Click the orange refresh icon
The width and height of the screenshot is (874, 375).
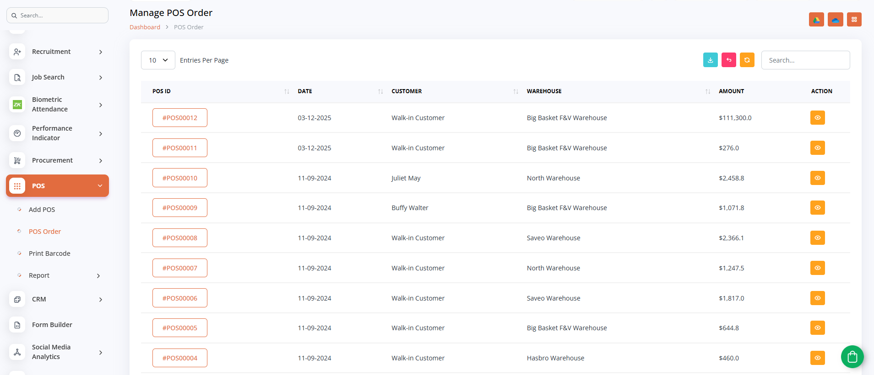tap(747, 60)
